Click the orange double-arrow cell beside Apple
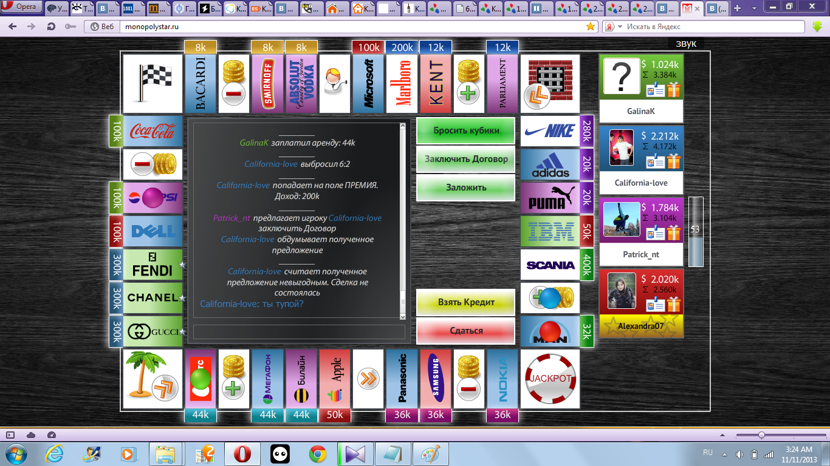This screenshot has width=830, height=466. point(368,379)
